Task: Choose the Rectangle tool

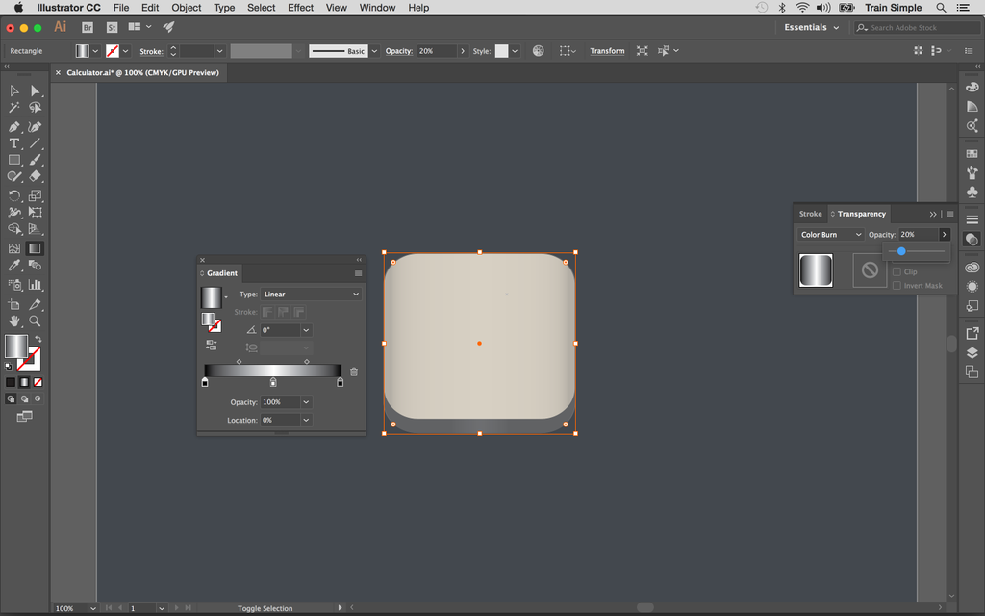Action: pyautogui.click(x=13, y=160)
